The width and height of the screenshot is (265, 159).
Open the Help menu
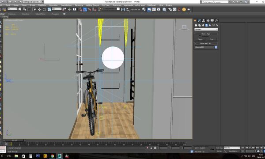(161, 5)
